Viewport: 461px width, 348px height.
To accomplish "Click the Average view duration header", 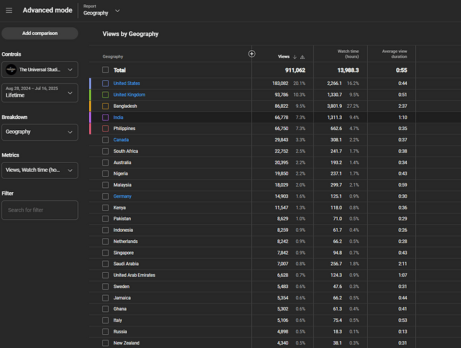I will pos(395,54).
